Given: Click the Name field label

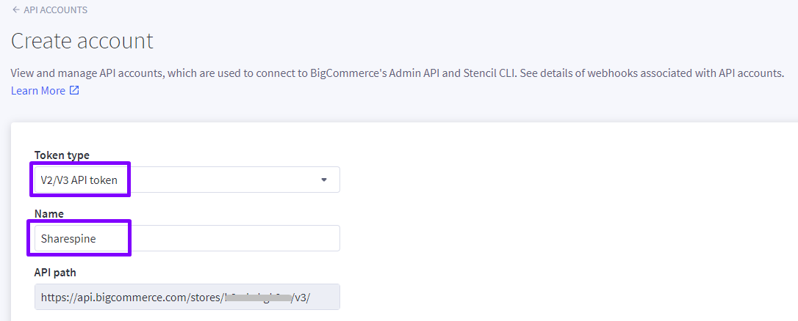Looking at the screenshot, I should [48, 214].
